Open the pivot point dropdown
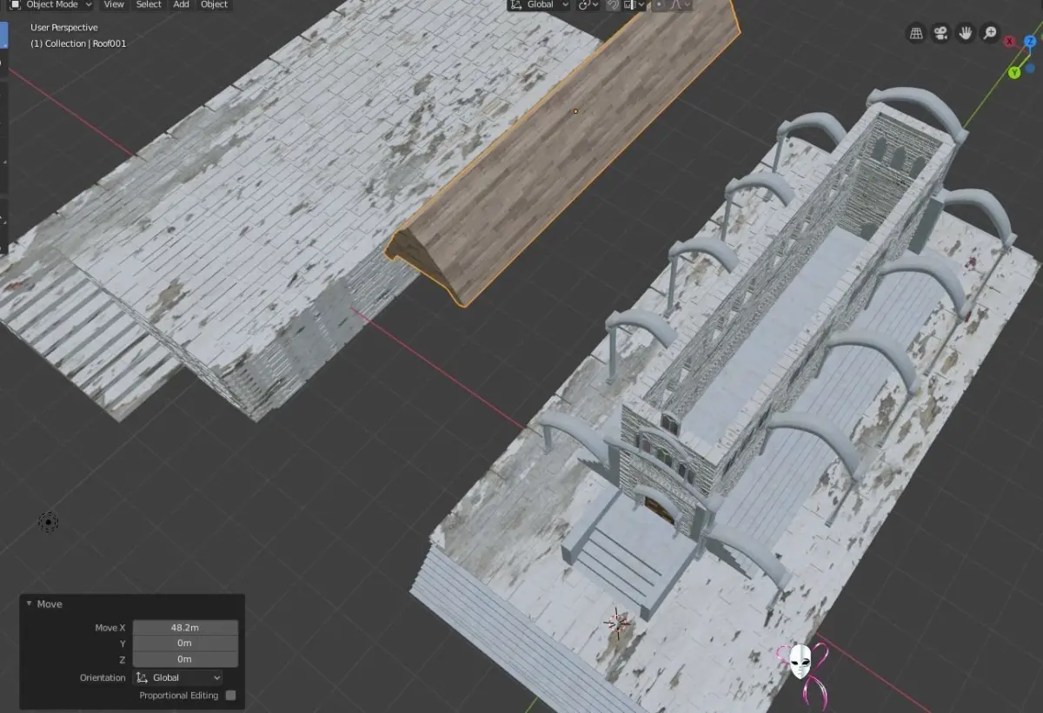1043x713 pixels. point(588,4)
